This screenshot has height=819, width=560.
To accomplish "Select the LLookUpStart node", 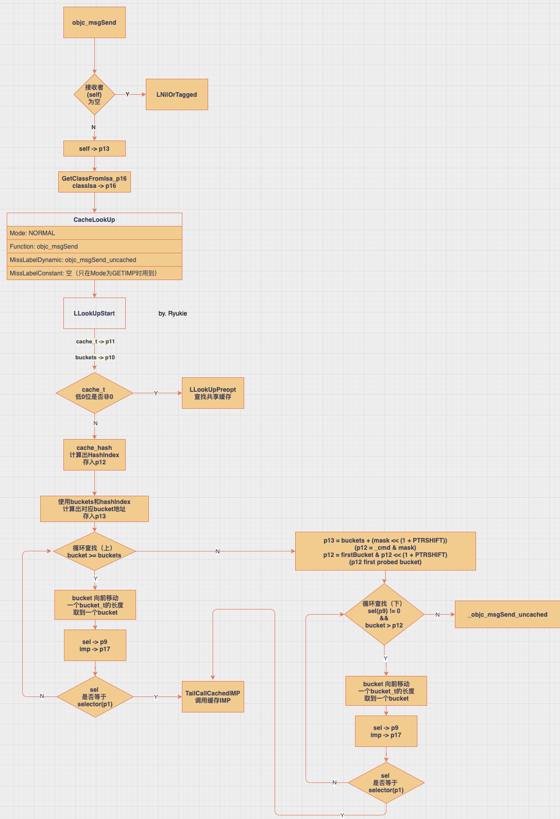I will click(x=94, y=313).
